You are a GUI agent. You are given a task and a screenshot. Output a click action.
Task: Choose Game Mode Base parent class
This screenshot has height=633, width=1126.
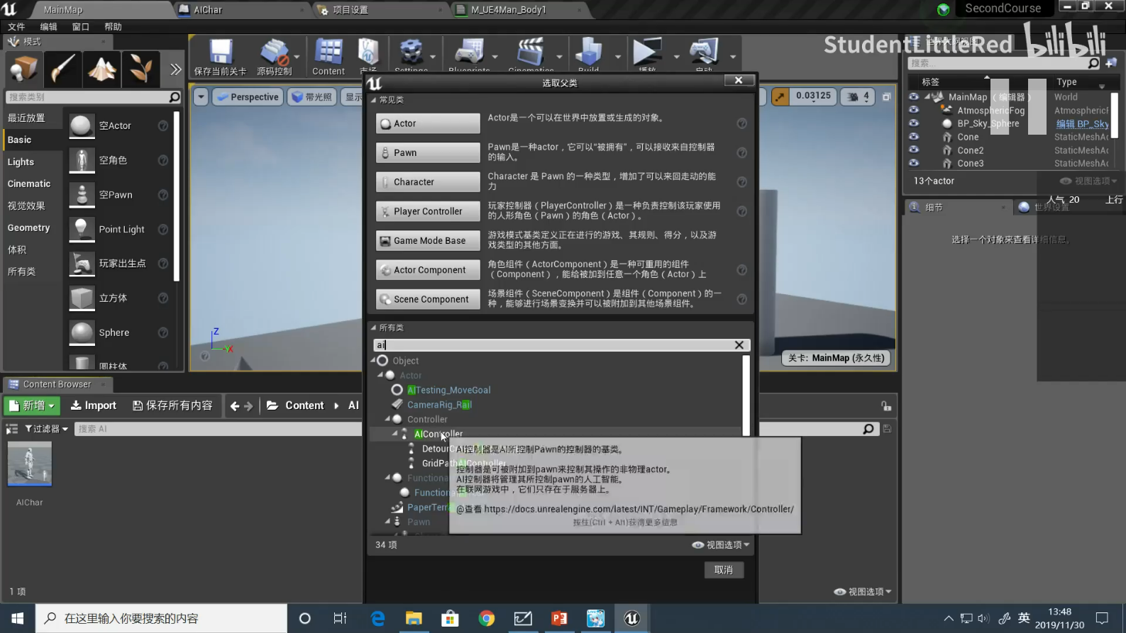(x=428, y=240)
